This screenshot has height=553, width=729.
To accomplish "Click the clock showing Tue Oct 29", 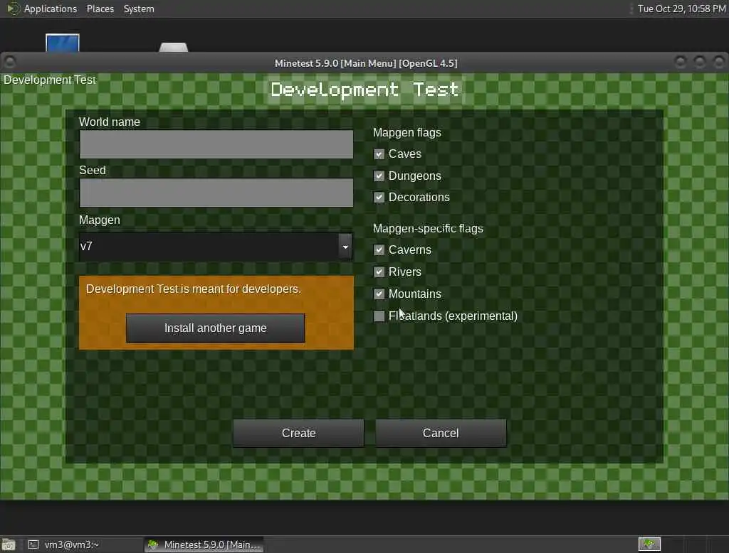I will 681,9.
